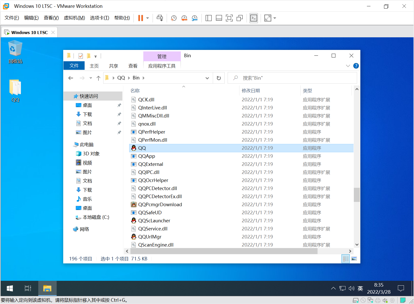
Task: Switch to the 查看 ribbon tab in Explorer
Action: pos(133,66)
